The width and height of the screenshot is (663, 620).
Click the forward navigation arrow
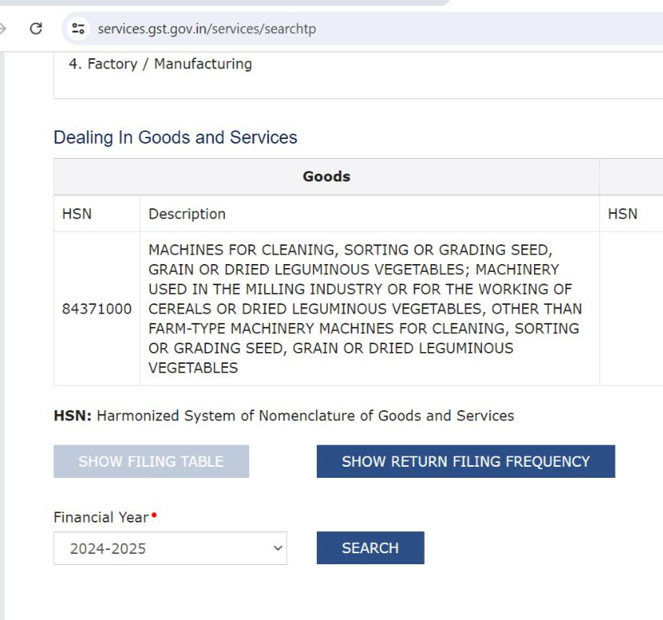4,29
